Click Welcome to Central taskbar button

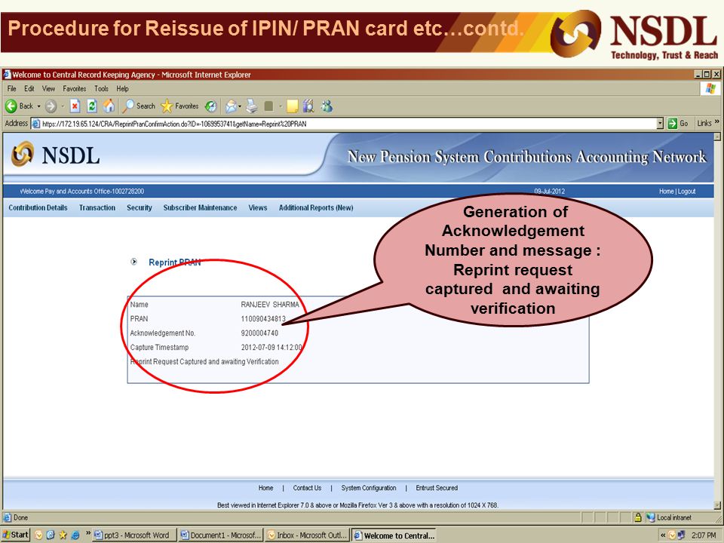click(x=394, y=535)
